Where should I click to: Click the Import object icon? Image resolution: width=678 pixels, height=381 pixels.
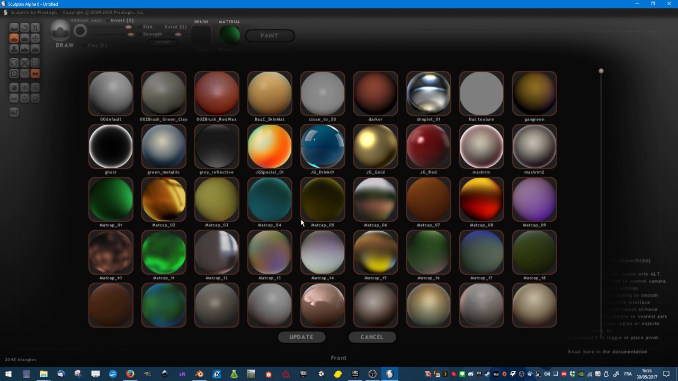(24, 88)
